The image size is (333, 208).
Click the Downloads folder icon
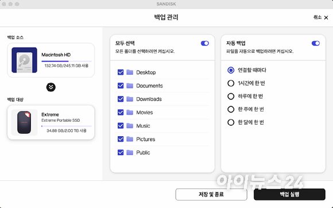(130, 99)
